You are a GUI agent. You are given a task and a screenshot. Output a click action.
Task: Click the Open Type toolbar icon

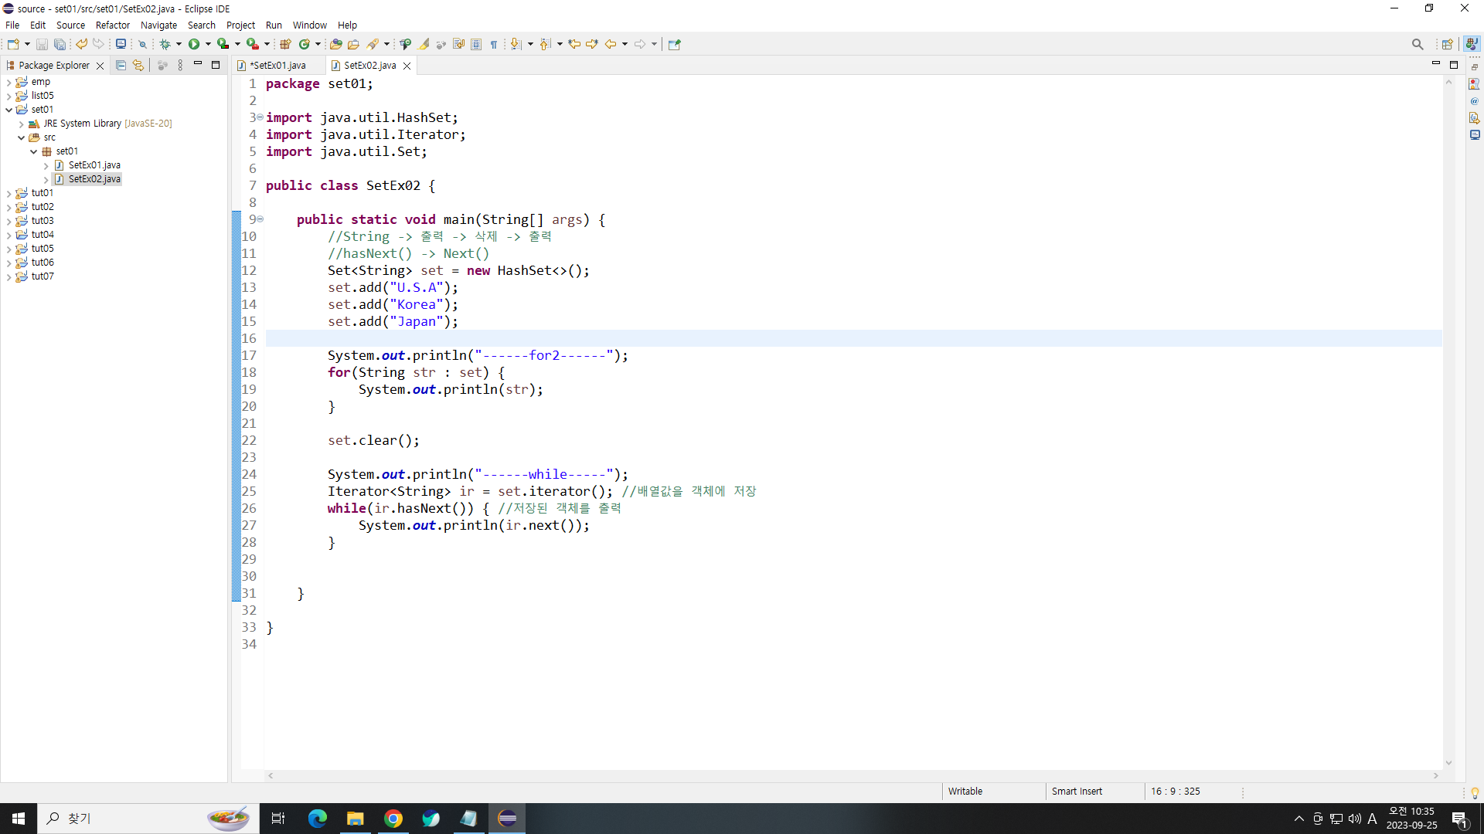335,44
